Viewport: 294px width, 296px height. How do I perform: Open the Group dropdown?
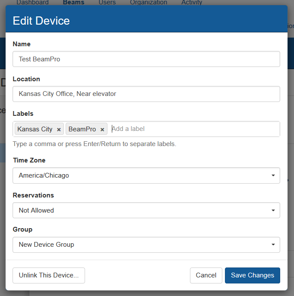click(146, 245)
